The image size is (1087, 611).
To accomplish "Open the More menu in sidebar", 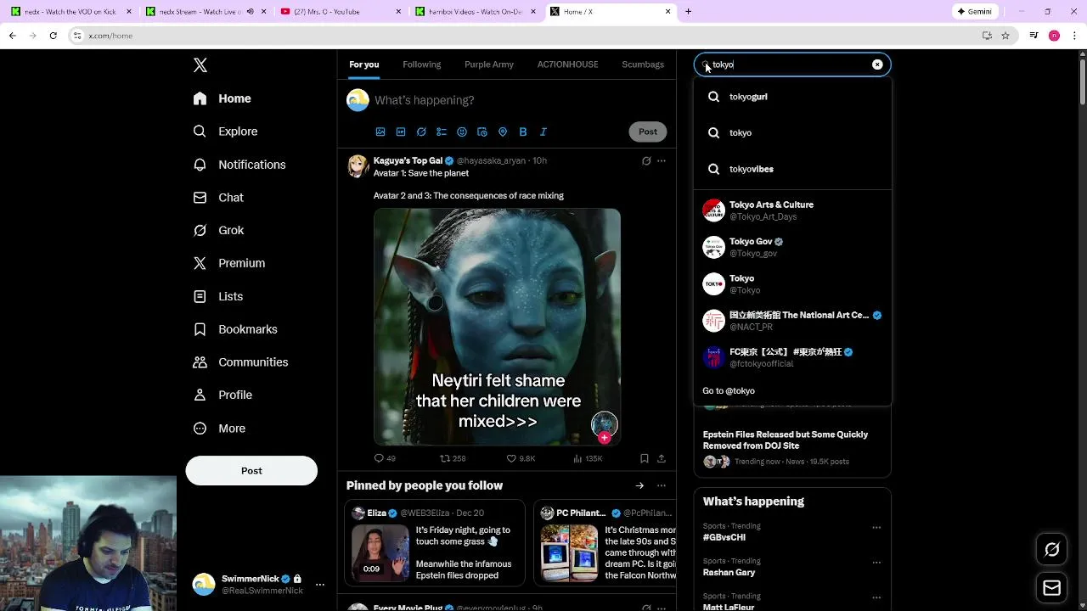I will [219, 429].
